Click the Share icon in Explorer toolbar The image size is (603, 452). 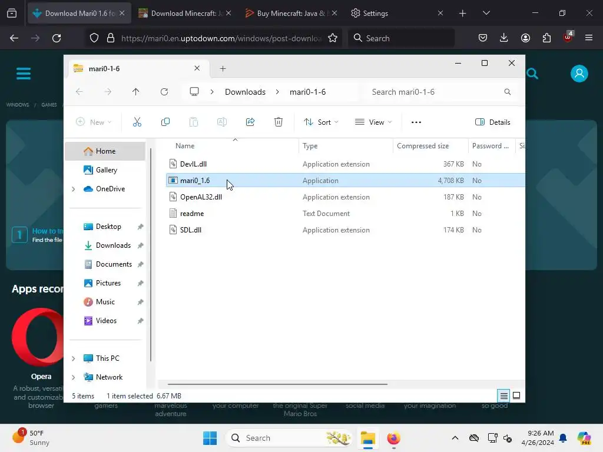click(250, 122)
